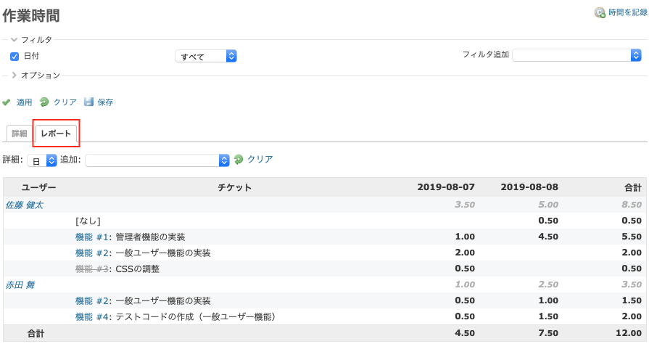Open the 追加 criteria dropdown
Viewport: 649px width, 344px height.
coord(157,160)
